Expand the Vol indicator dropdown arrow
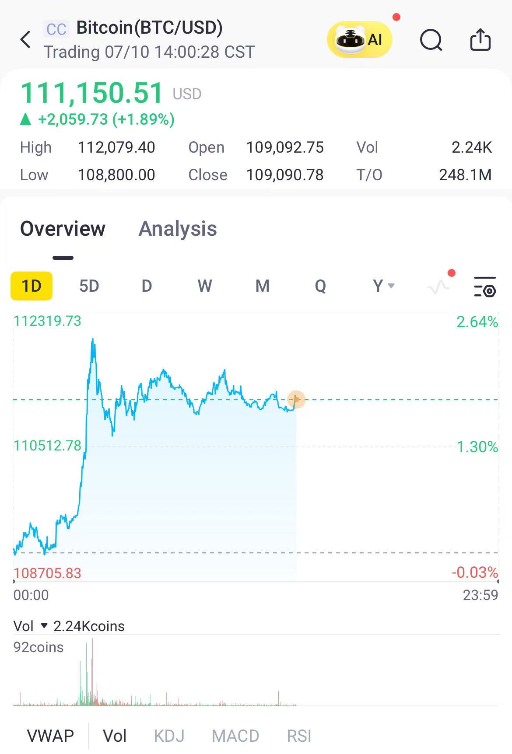Screen dimensions: 512x754 pyautogui.click(x=44, y=626)
